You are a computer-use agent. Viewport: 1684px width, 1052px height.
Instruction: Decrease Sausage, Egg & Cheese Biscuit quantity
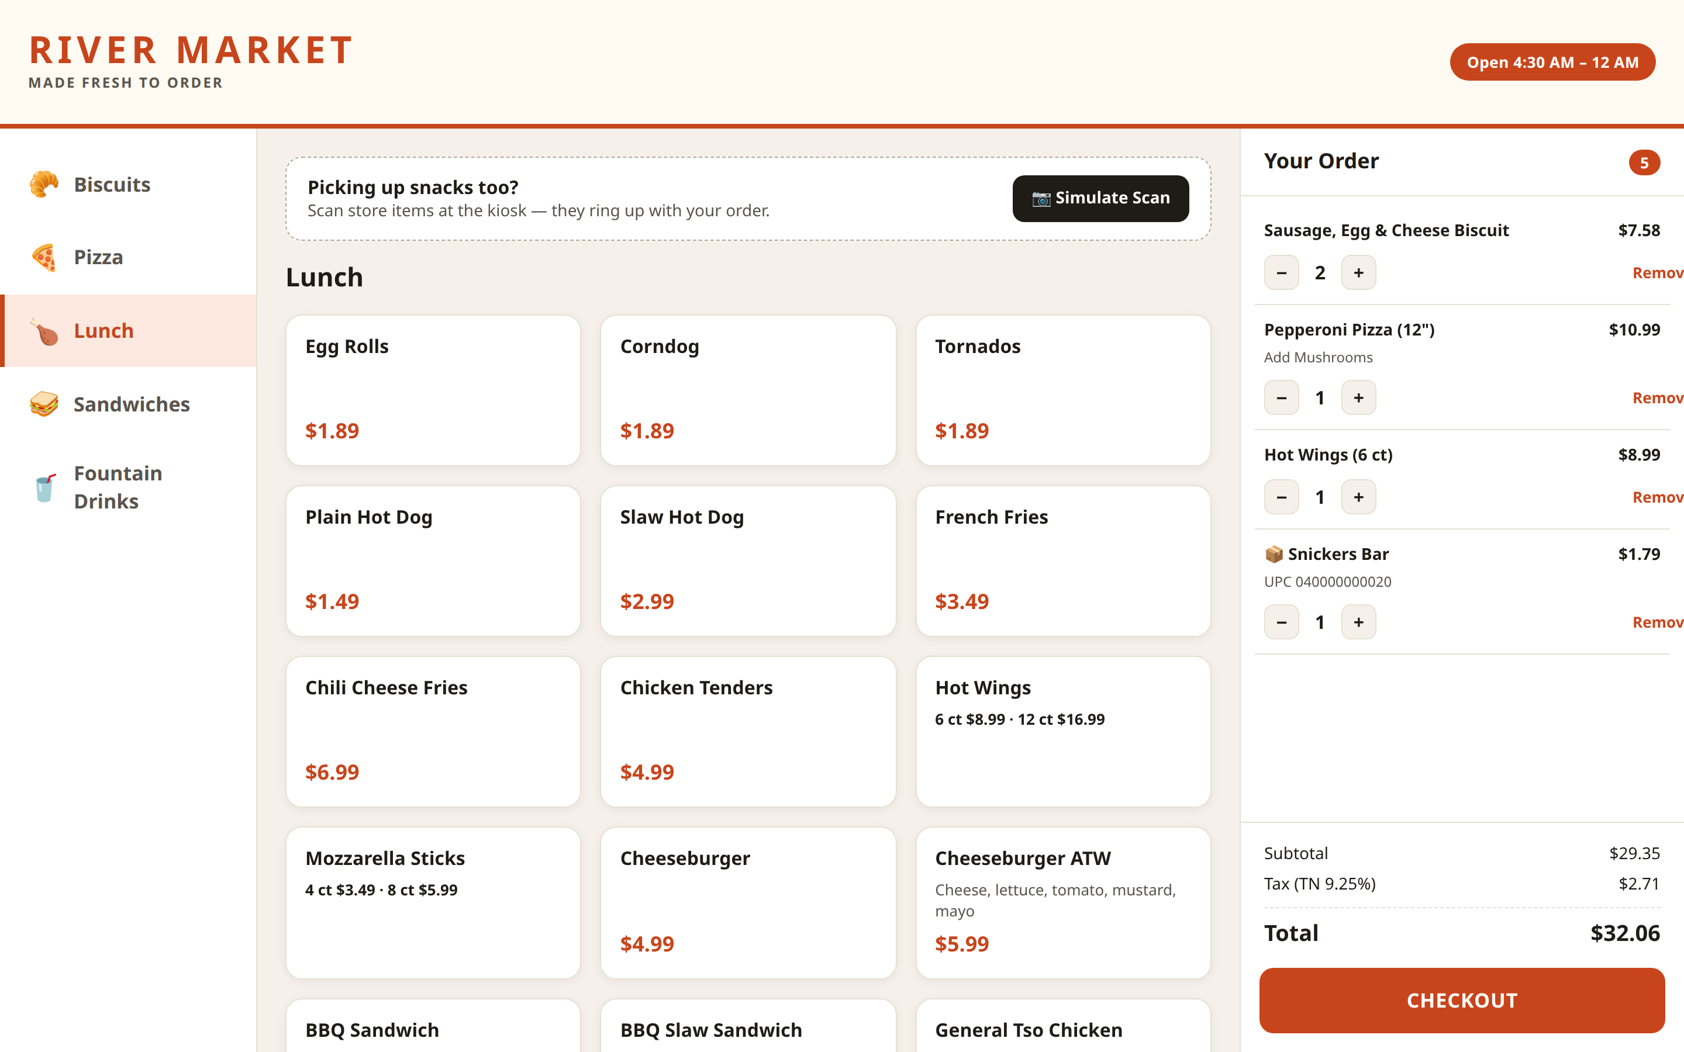(x=1281, y=273)
